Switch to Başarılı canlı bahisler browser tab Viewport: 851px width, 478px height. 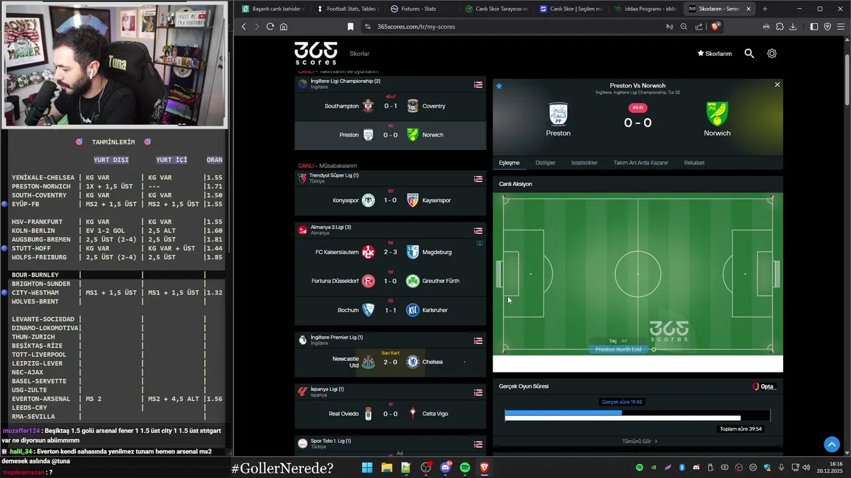pyautogui.click(x=273, y=9)
